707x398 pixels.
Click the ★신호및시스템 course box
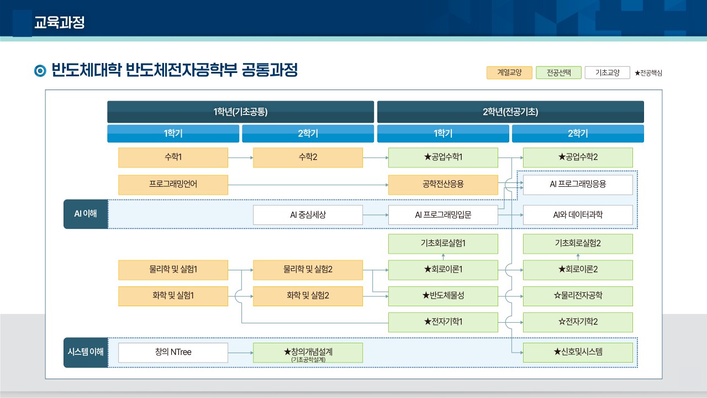(x=578, y=352)
